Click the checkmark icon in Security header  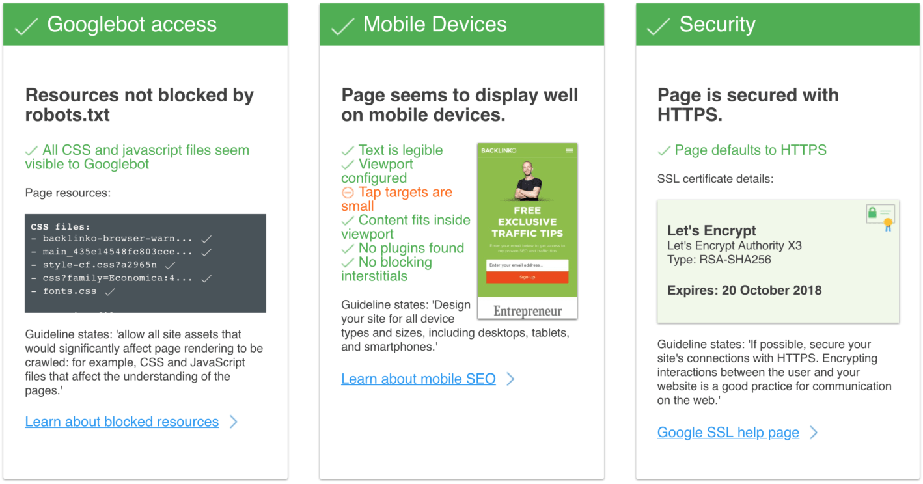659,27
